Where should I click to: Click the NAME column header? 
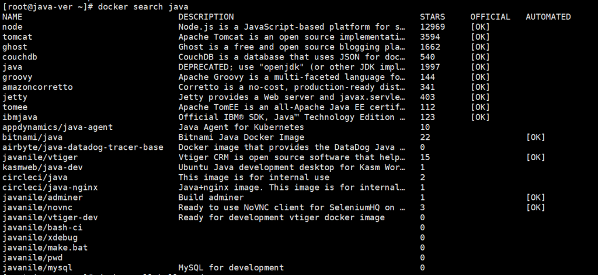pos(12,17)
